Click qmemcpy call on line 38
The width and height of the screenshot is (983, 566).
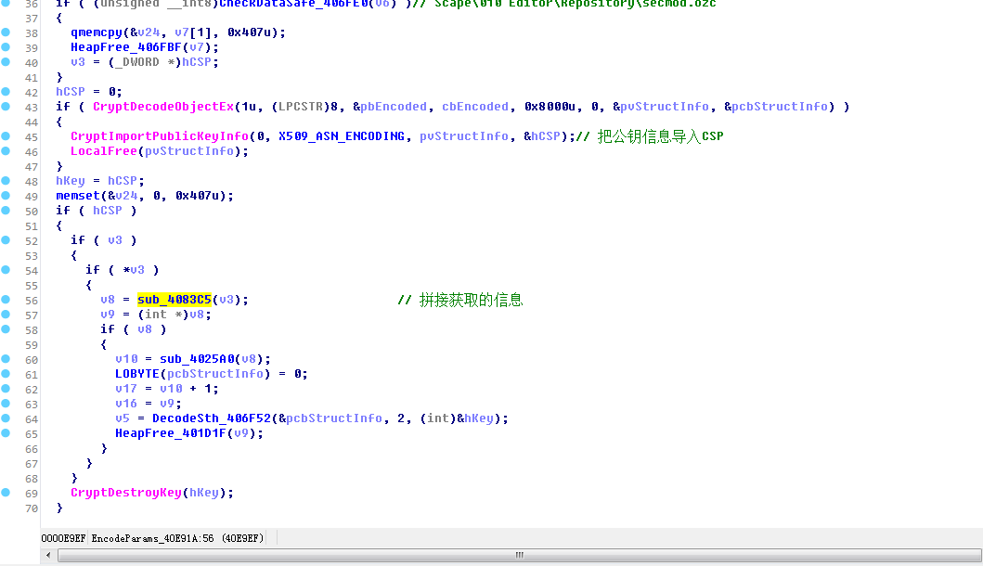pyautogui.click(x=96, y=32)
